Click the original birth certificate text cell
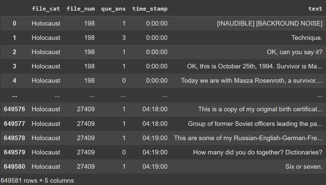This screenshot has width=326, height=185. (x=260, y=109)
